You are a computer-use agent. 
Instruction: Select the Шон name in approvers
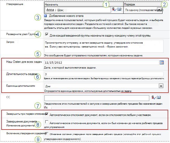(x=60, y=10)
